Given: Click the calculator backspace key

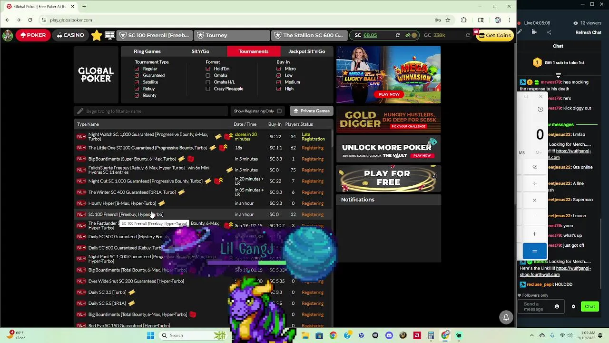Looking at the screenshot, I should coord(535,167).
